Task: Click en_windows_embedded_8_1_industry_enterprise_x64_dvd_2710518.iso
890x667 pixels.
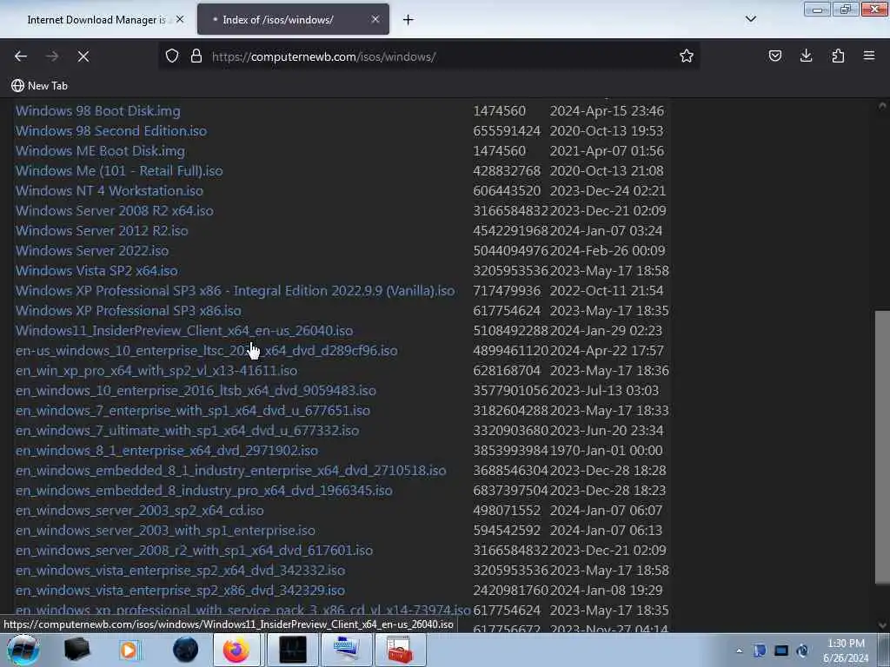Action: pyautogui.click(x=230, y=470)
